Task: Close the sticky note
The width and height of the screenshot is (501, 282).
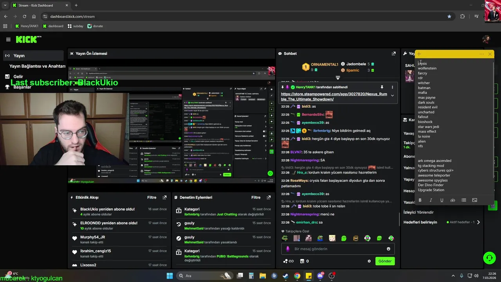Action: tap(490, 54)
